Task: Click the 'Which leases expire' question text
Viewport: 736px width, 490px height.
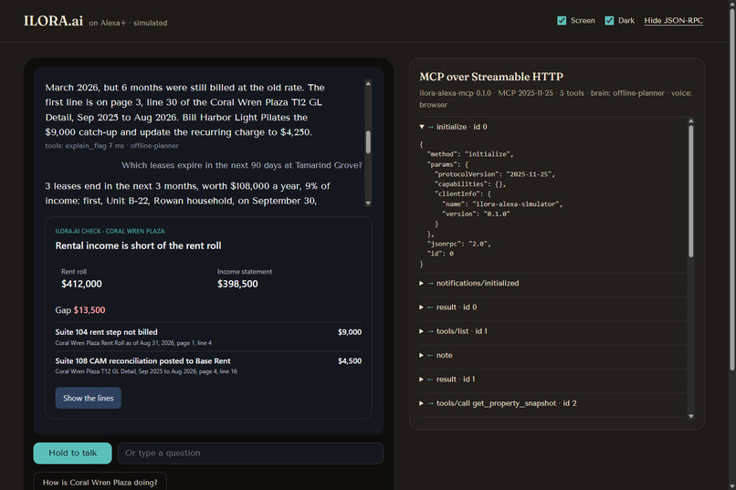Action: click(x=242, y=165)
